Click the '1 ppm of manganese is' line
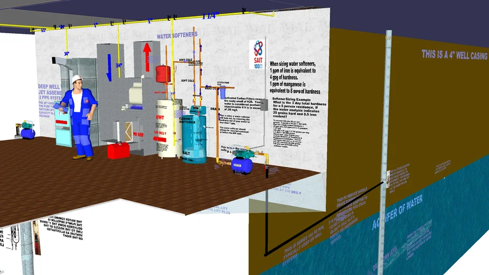 tap(287, 84)
